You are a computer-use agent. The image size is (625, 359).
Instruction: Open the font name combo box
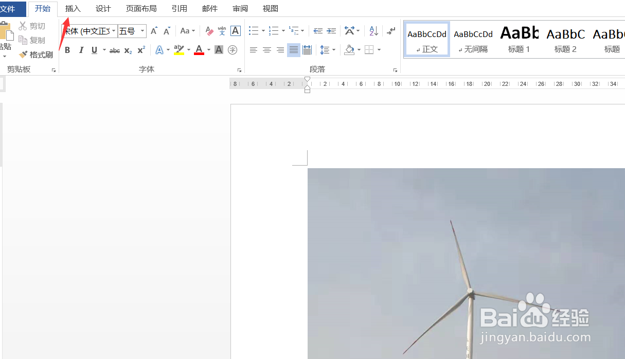[88, 31]
